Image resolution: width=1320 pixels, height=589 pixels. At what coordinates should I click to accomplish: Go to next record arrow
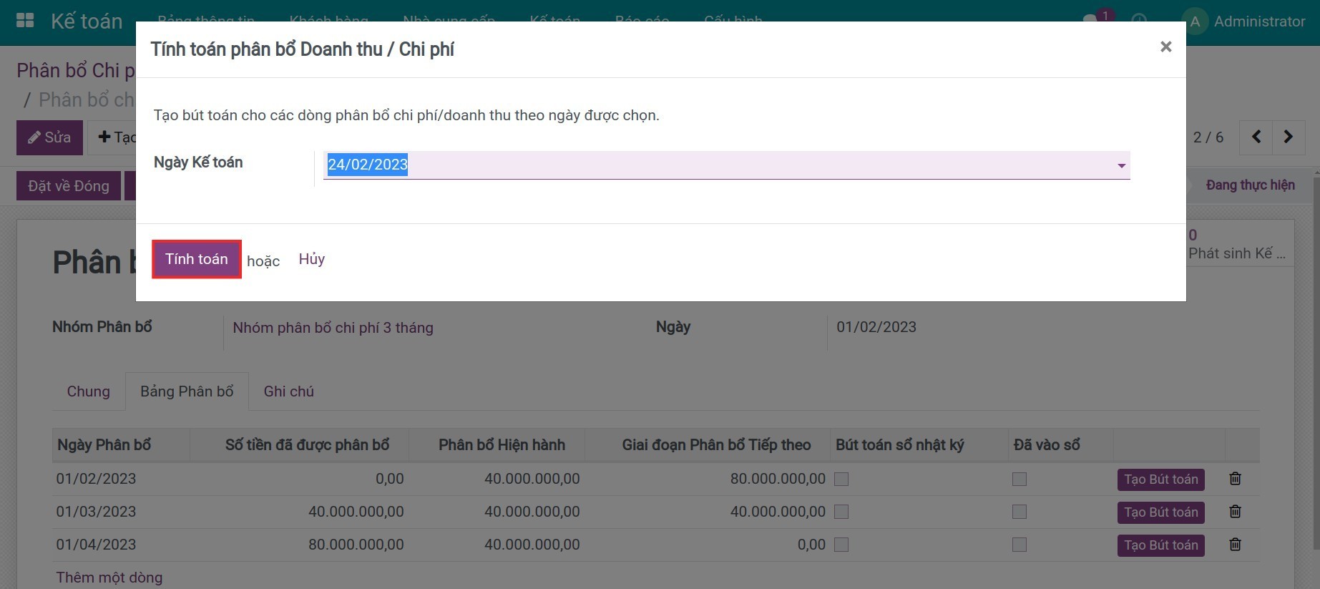pyautogui.click(x=1288, y=137)
